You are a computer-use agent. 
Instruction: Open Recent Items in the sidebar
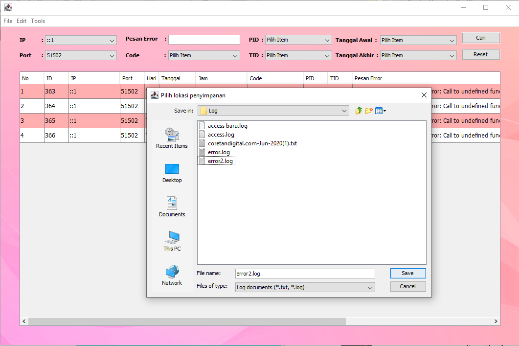click(172, 138)
